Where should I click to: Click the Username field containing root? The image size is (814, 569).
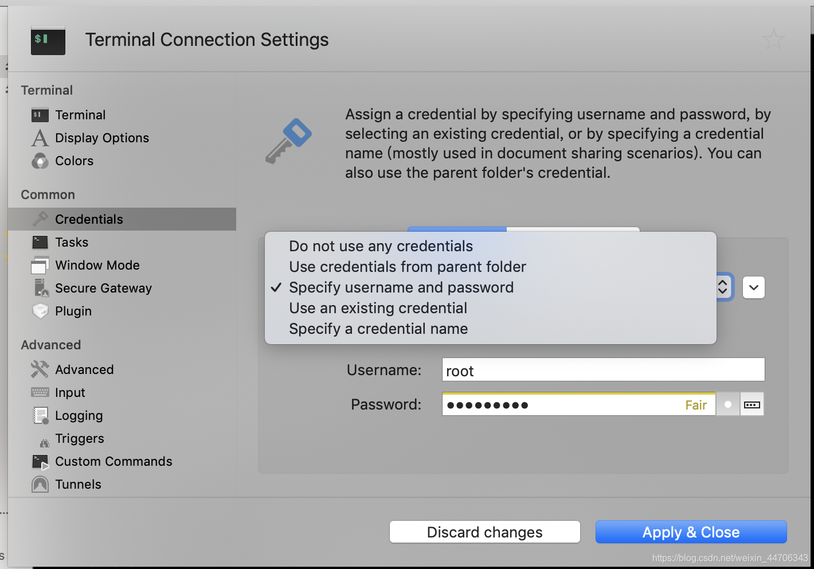[x=604, y=370]
